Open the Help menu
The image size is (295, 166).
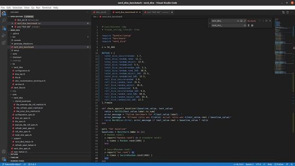pyautogui.click(x=55, y=8)
